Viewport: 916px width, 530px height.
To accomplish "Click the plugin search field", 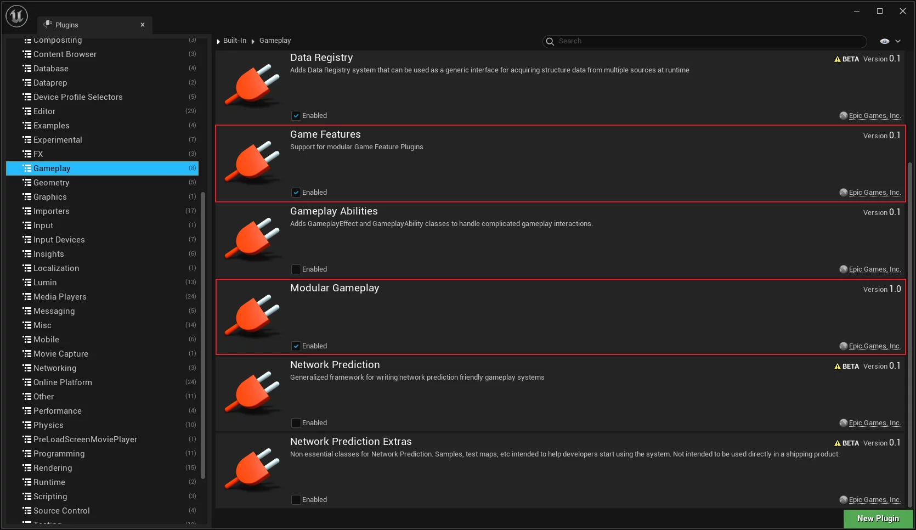I will (x=708, y=41).
